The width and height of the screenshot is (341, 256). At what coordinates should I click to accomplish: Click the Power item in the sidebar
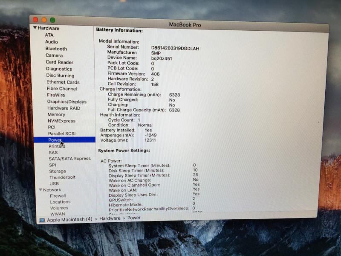click(55, 140)
